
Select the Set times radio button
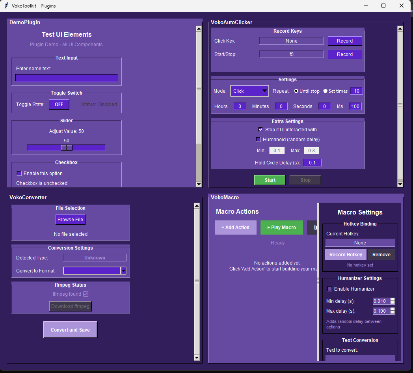pyautogui.click(x=325, y=91)
